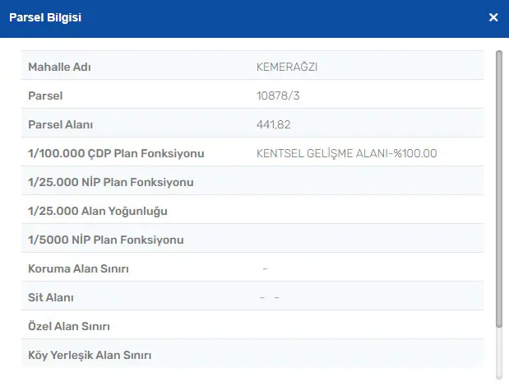
Task: Select the value 'KEMERAĞZI'
Action: [287, 67]
